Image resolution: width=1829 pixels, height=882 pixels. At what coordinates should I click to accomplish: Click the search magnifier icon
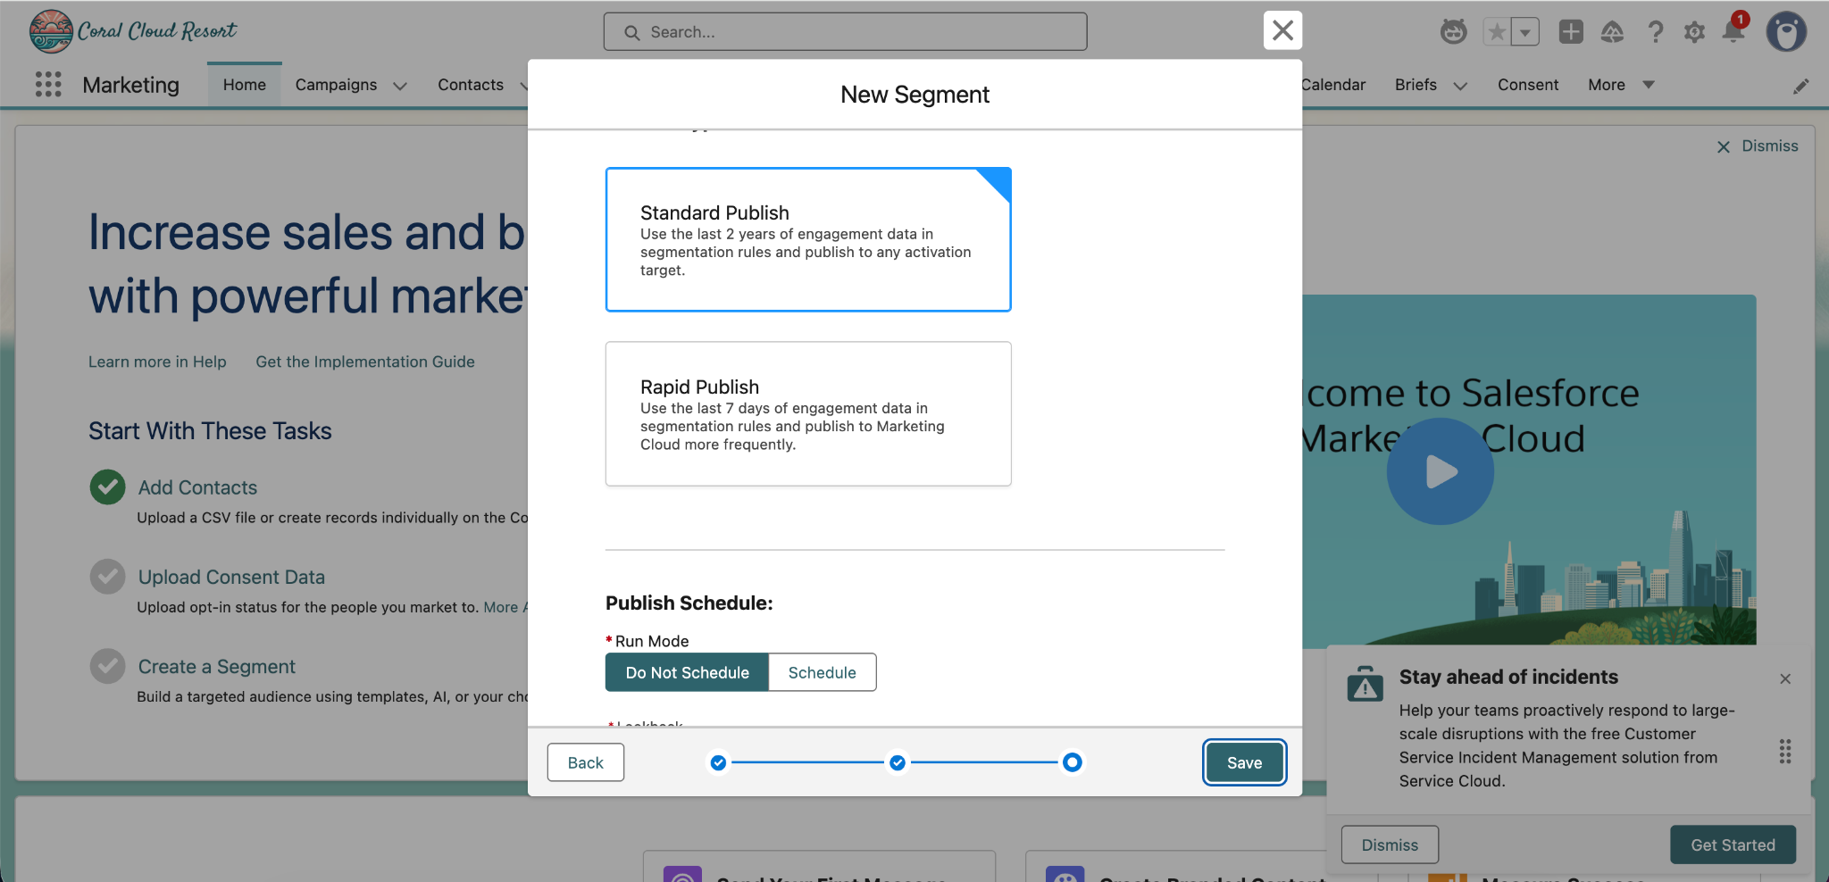[632, 33]
